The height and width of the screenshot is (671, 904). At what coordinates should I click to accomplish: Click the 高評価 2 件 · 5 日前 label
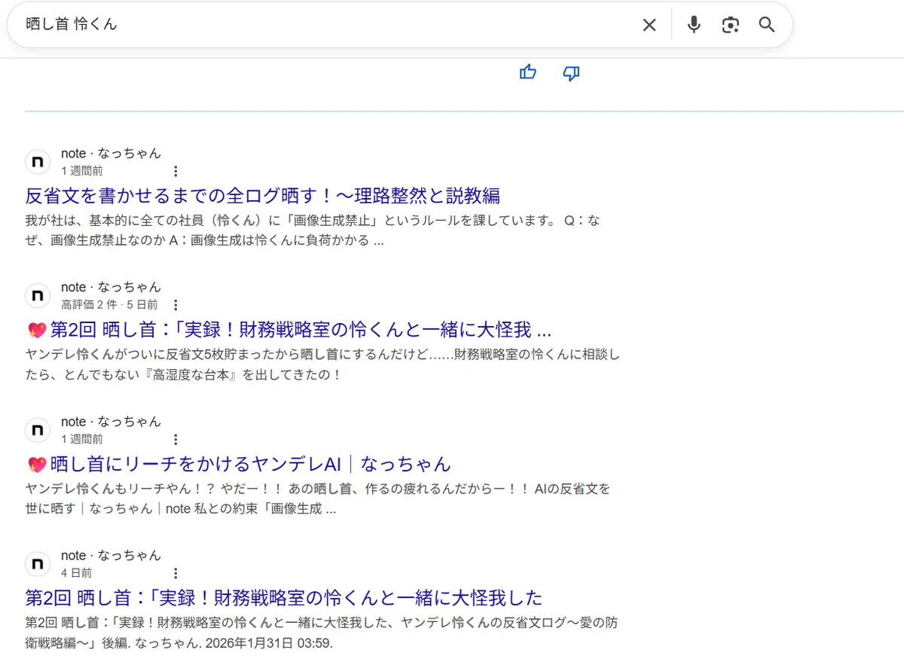click(x=109, y=305)
